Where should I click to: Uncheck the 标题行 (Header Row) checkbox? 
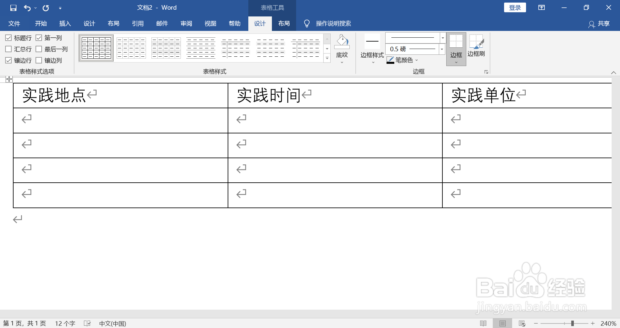point(8,38)
